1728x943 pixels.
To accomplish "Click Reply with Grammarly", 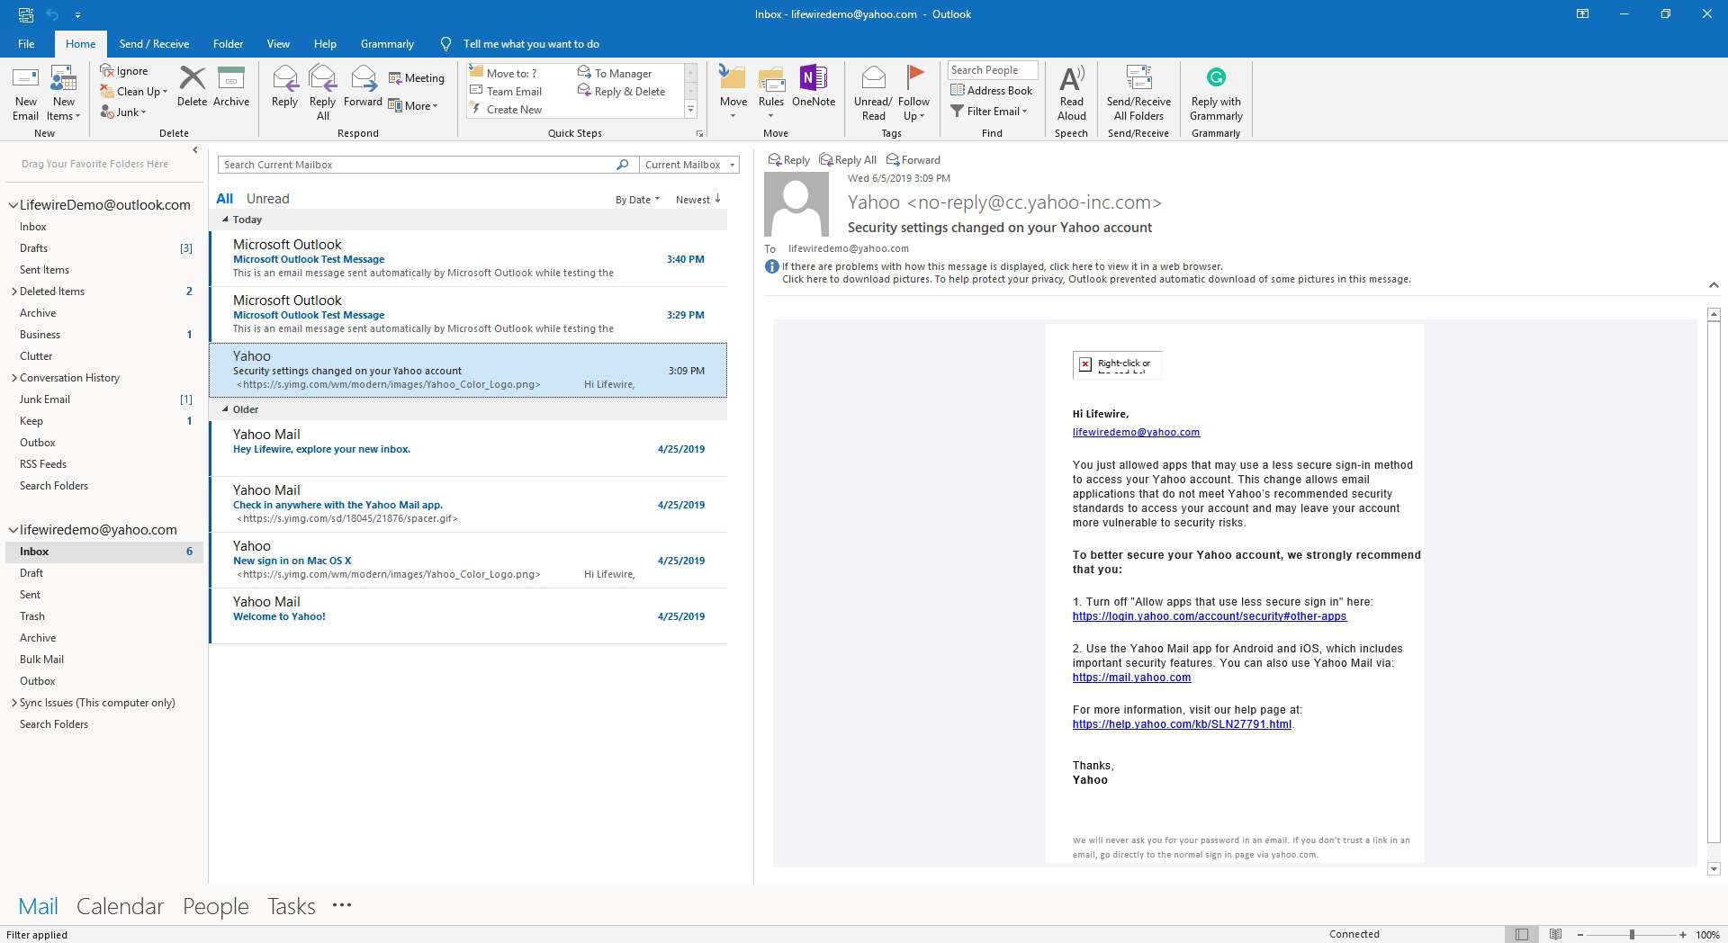I will click(1216, 93).
